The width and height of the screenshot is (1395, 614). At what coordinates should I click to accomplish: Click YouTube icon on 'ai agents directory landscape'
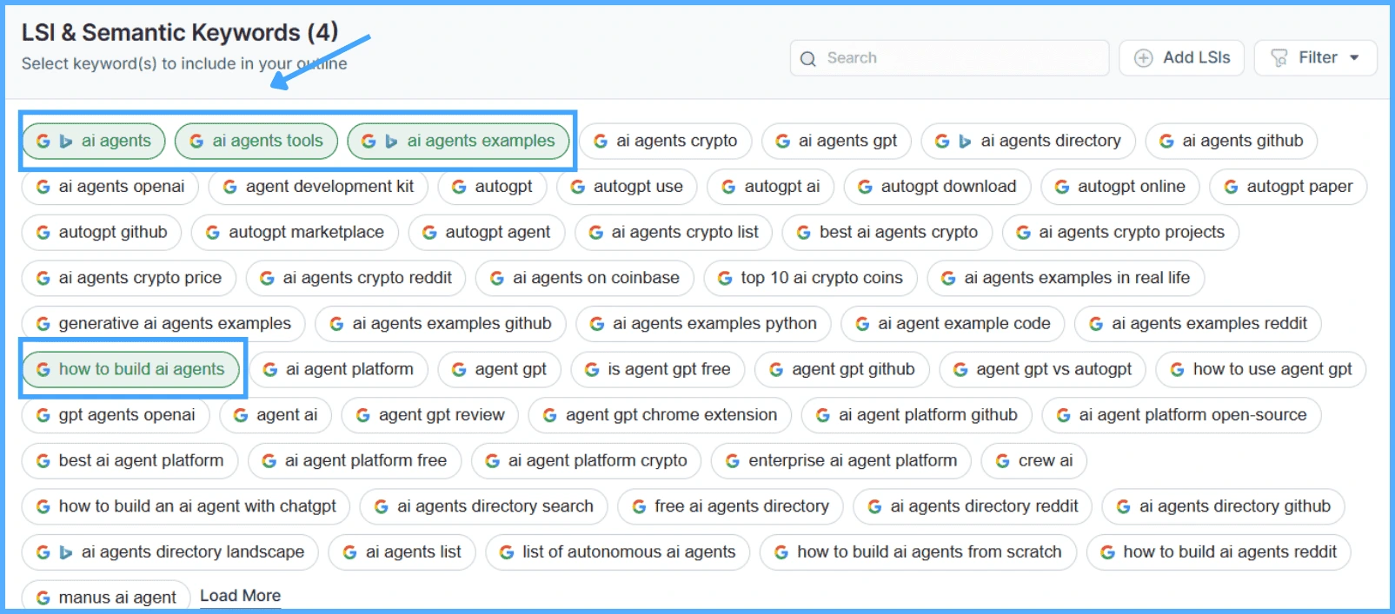coord(66,552)
